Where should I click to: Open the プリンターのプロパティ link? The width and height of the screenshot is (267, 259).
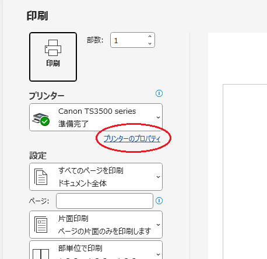click(x=132, y=139)
